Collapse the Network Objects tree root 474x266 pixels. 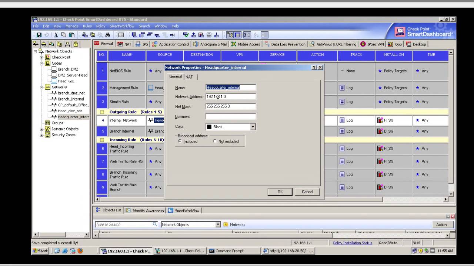coord(36,51)
